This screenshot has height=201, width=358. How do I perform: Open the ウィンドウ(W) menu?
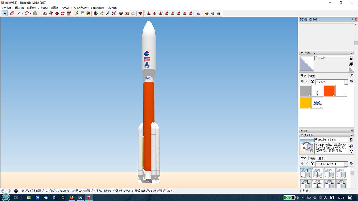[x=81, y=8]
